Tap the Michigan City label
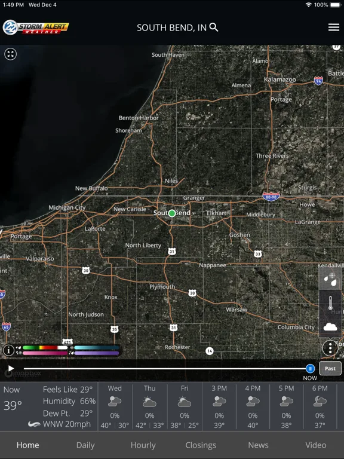Viewport: 344px width, 459px height. pyautogui.click(x=67, y=207)
